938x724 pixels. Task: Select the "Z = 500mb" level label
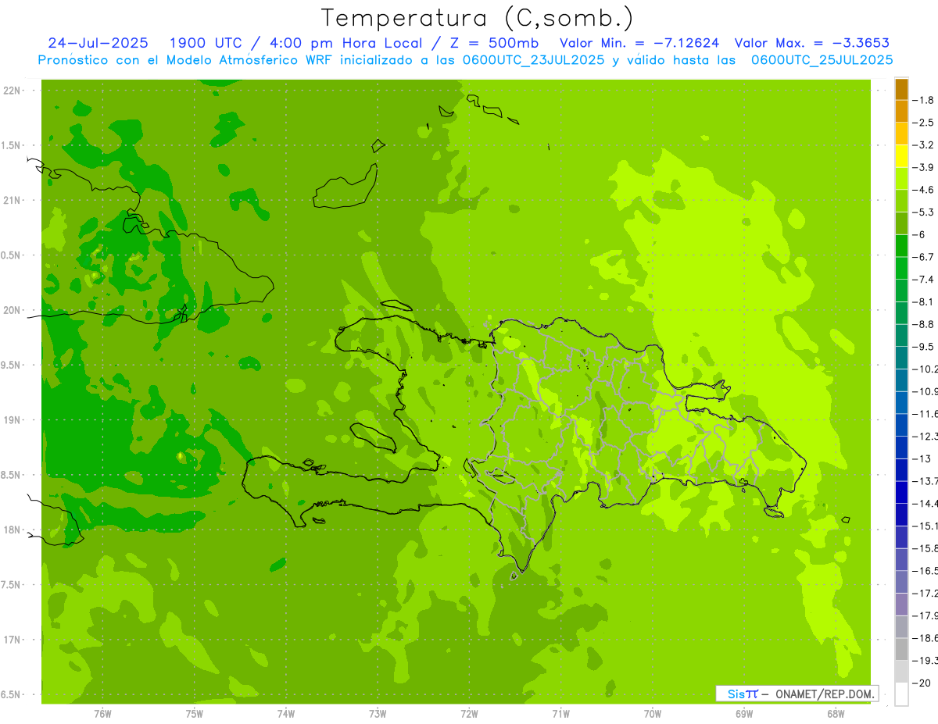coord(494,43)
